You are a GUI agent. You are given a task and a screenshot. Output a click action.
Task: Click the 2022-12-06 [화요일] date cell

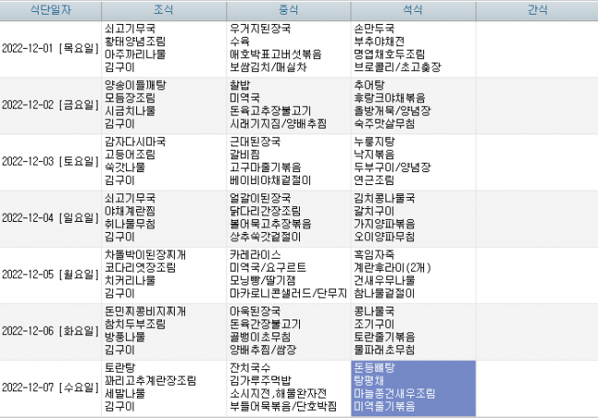point(51,331)
